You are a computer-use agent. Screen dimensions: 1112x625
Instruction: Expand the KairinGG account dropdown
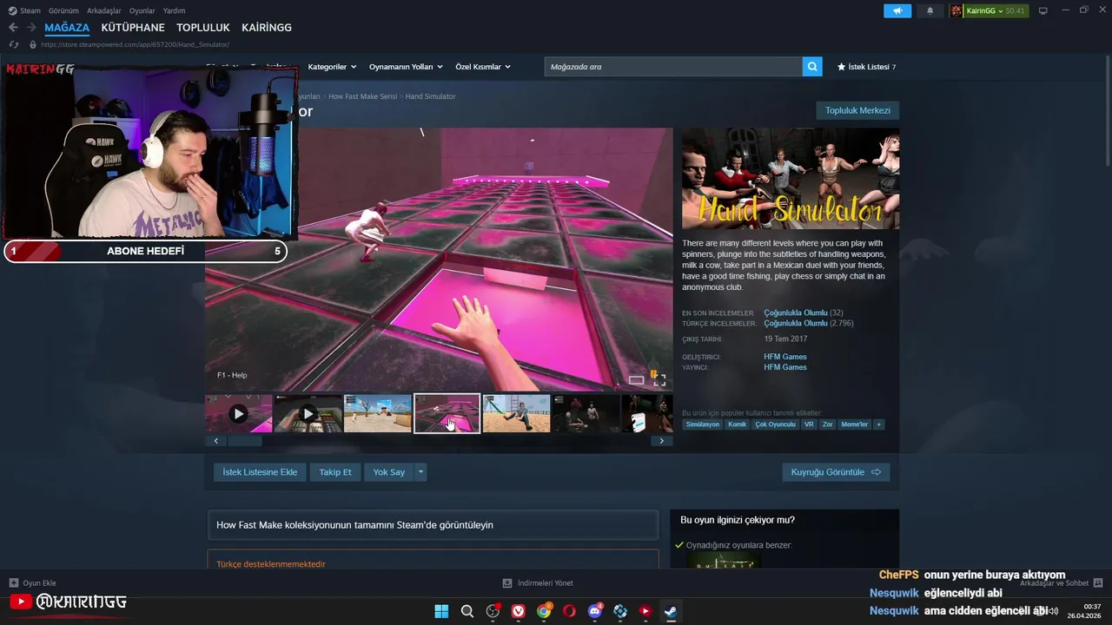click(x=989, y=10)
